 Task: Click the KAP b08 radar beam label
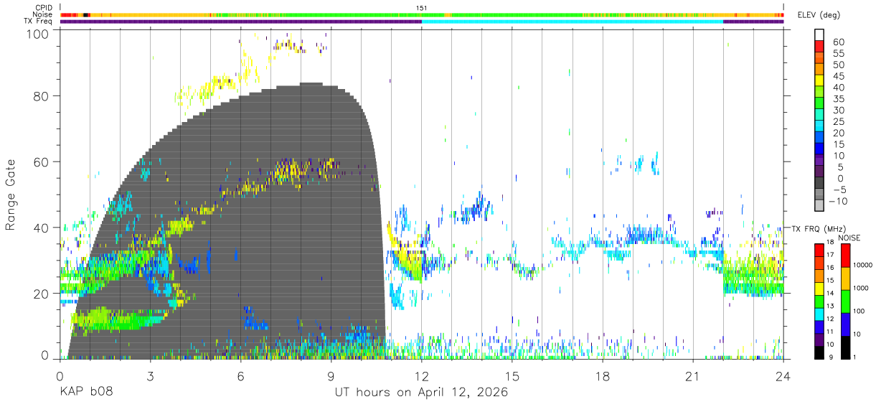[85, 393]
